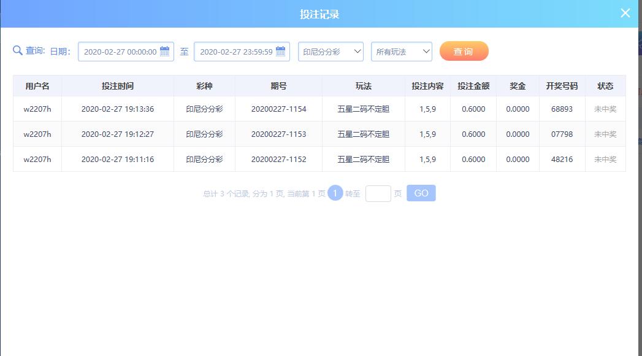Click the orange 查询 button
Image resolution: width=642 pixels, height=356 pixels.
point(464,51)
